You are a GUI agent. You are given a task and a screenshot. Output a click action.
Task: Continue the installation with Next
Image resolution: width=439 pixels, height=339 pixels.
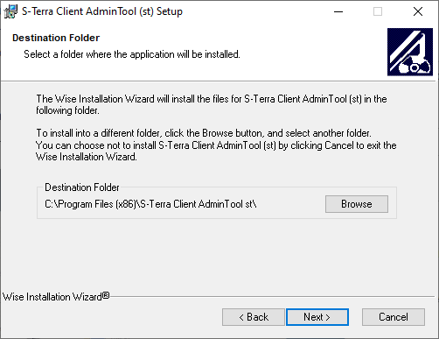(x=317, y=317)
